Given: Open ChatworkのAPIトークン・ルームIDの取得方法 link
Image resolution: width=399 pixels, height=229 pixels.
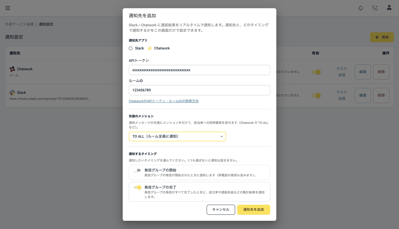Looking at the screenshot, I should coord(163,101).
